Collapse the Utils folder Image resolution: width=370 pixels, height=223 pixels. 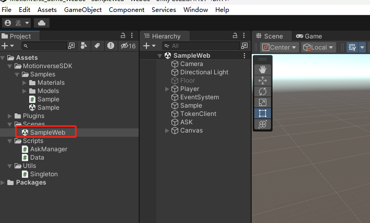click(x=10, y=166)
